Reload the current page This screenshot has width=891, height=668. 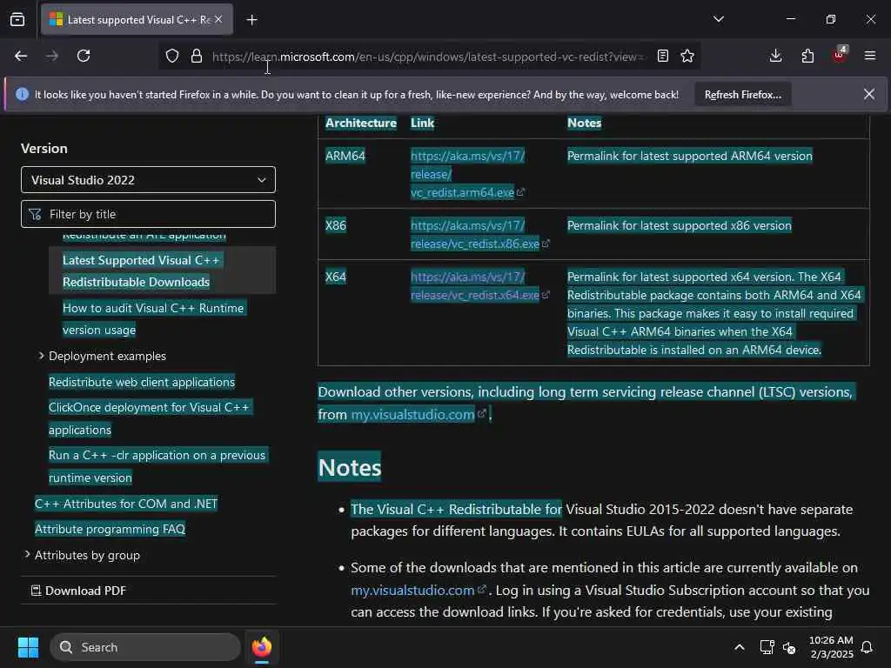84,56
